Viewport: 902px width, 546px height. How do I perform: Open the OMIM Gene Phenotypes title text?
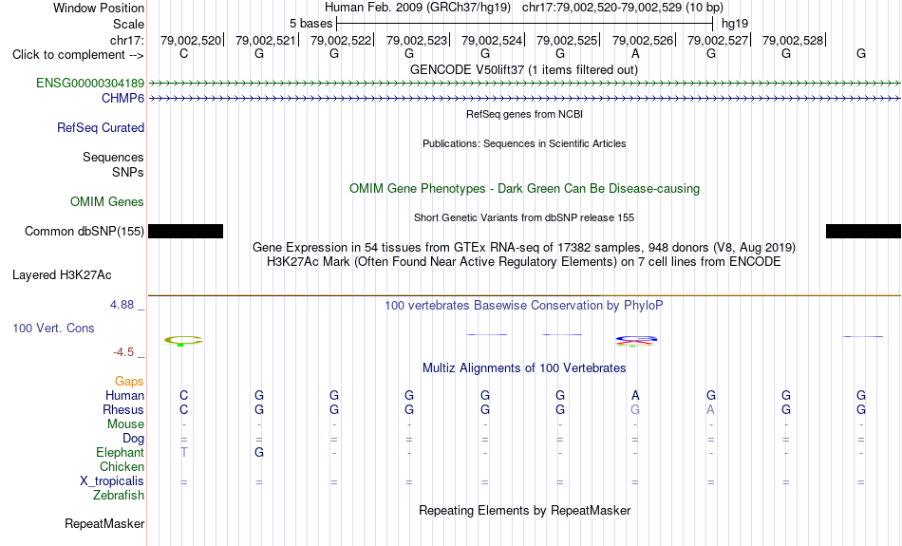pos(524,189)
